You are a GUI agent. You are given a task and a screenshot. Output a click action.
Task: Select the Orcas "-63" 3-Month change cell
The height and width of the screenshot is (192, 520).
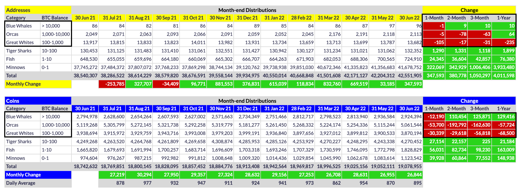[480, 34]
